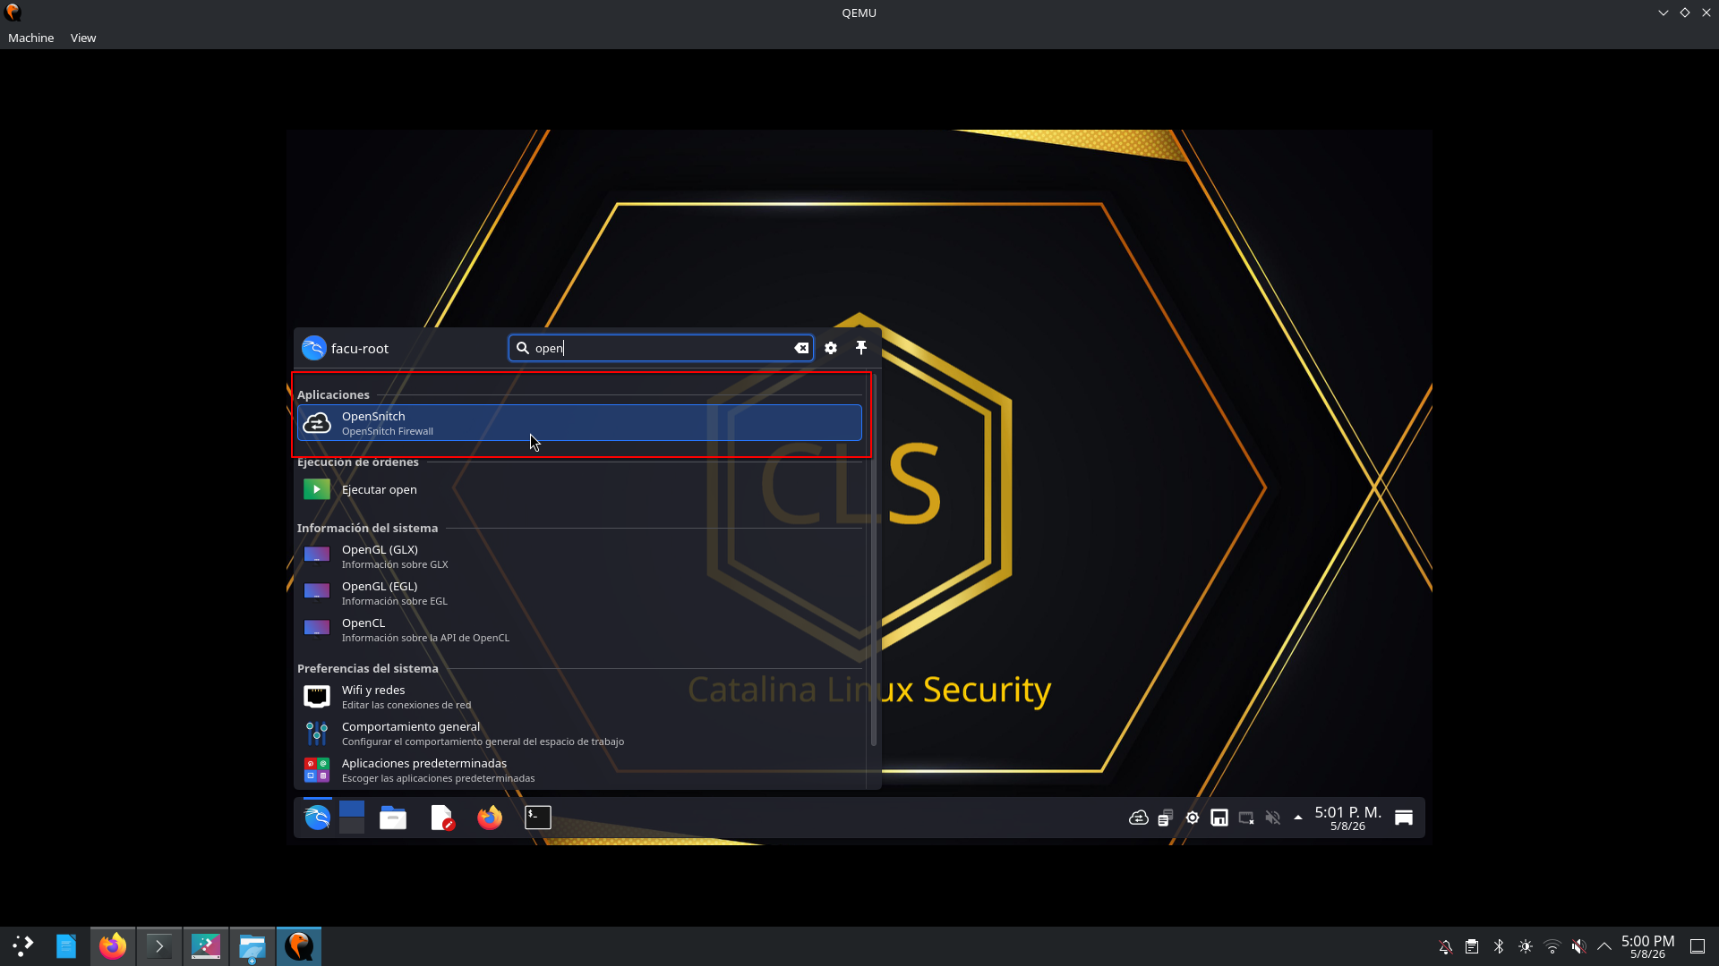Open the host application launcher

click(22, 945)
